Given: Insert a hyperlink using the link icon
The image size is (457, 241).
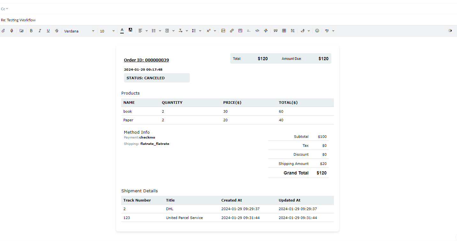Looking at the screenshot, I should tap(232, 31).
